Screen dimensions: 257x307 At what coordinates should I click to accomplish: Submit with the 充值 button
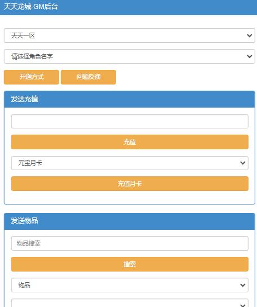tap(130, 142)
